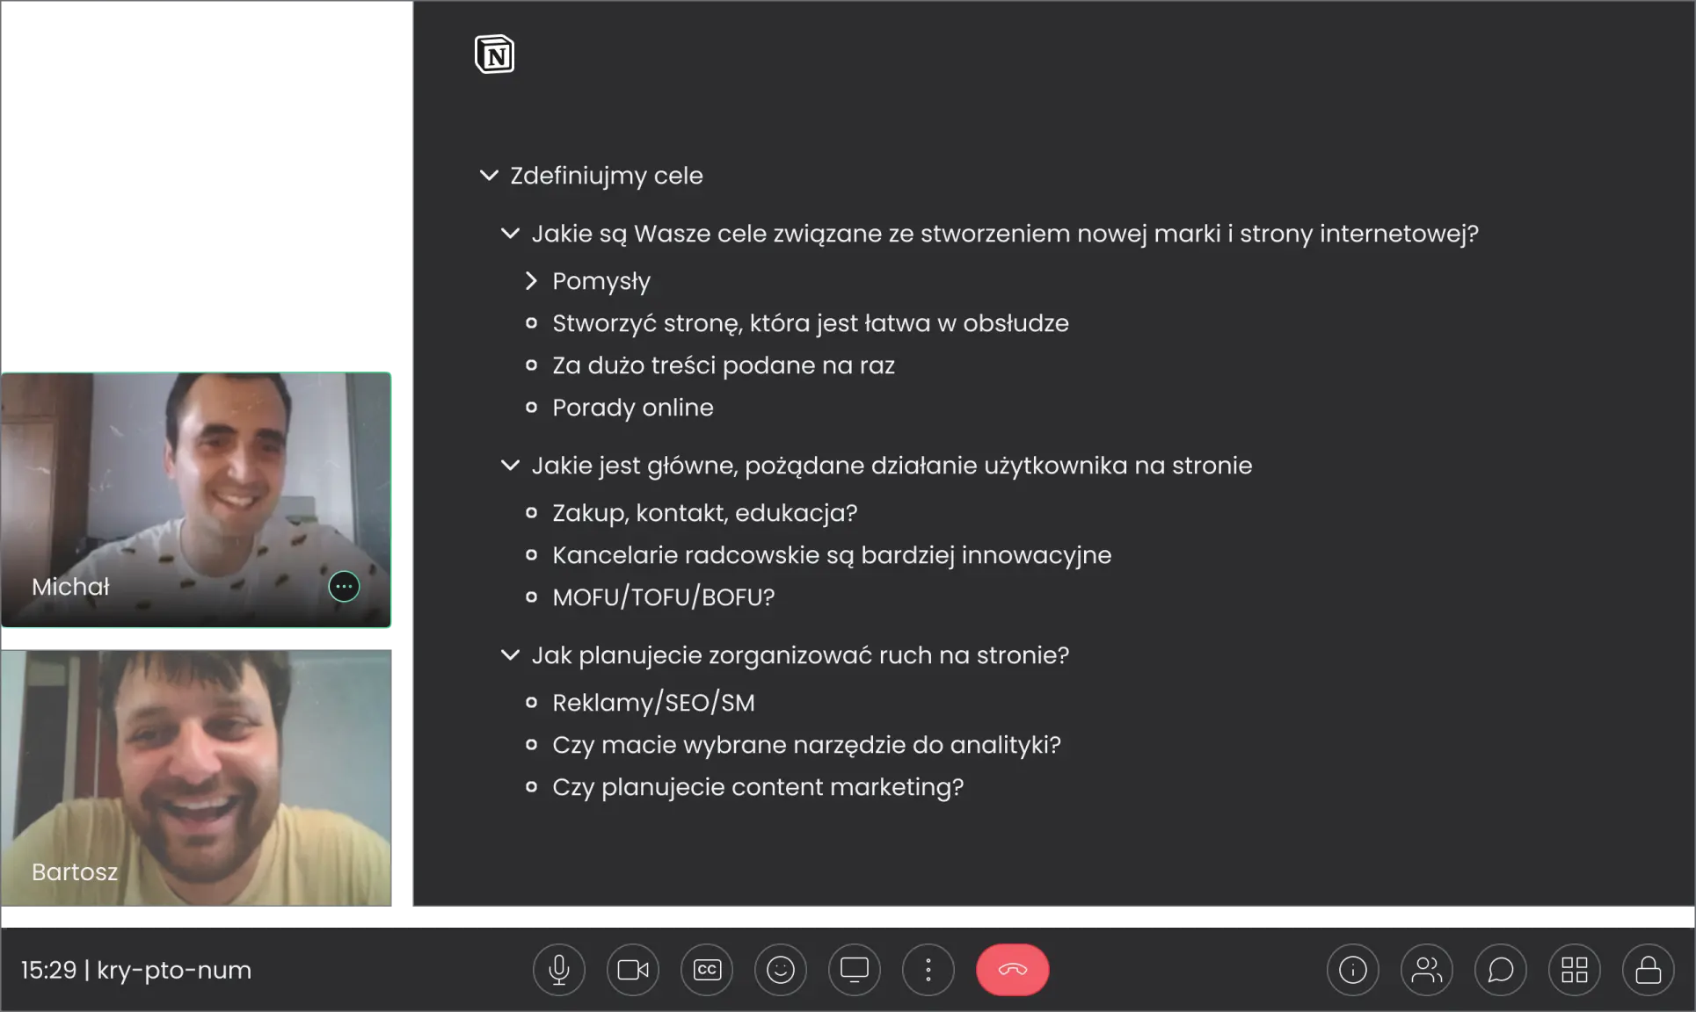1696x1012 pixels.
Task: Change the grid layout view
Action: tap(1574, 970)
